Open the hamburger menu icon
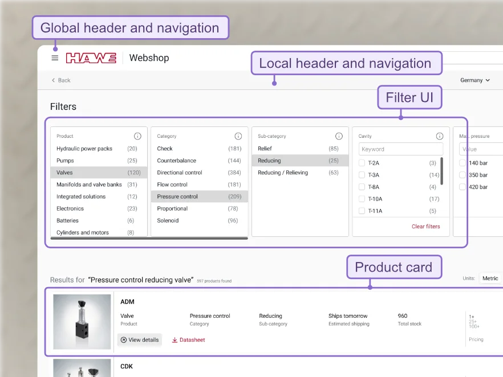503x377 pixels. (x=55, y=58)
